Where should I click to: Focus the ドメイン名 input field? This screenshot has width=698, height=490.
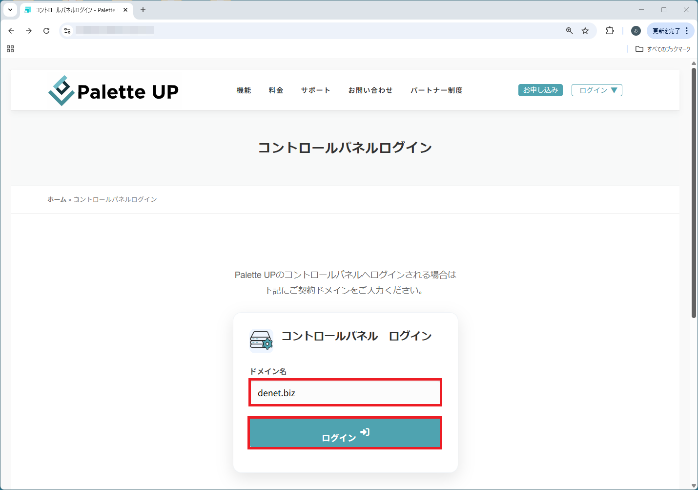[345, 392]
